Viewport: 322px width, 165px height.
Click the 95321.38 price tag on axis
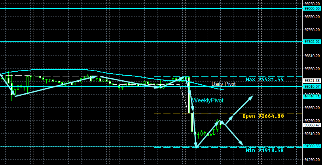[312, 80]
